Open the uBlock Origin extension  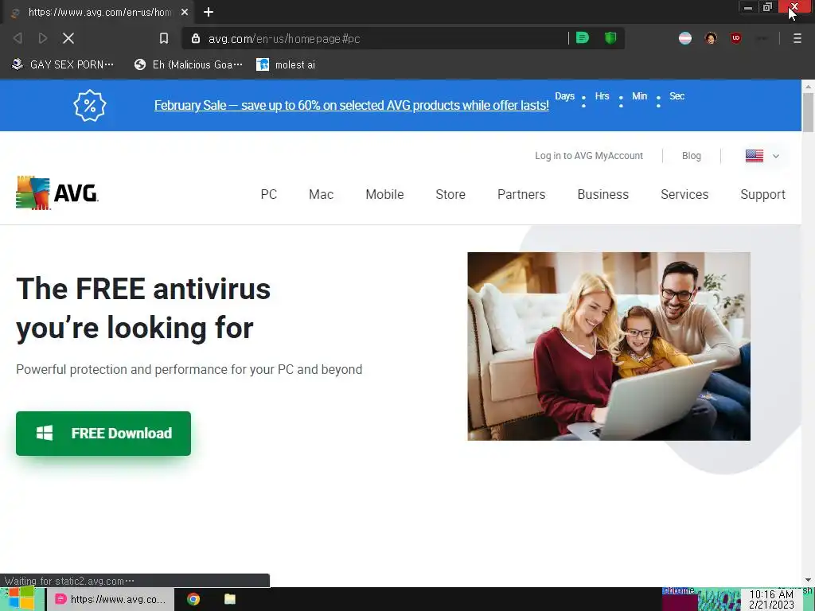tap(735, 38)
